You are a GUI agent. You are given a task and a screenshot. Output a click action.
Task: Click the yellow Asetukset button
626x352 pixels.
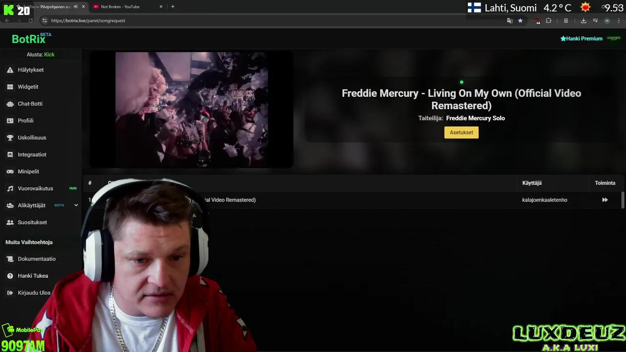461,132
